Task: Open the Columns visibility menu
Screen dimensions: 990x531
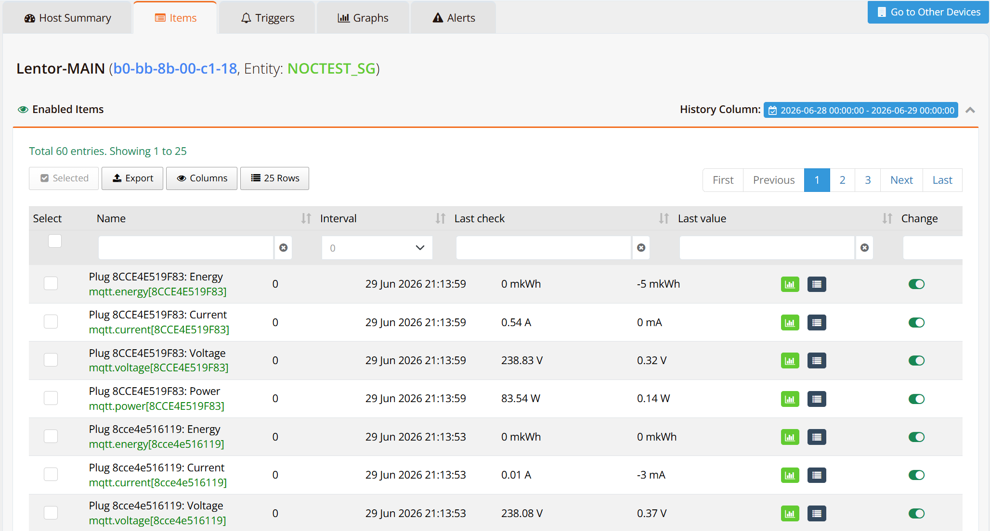Action: 202,178
